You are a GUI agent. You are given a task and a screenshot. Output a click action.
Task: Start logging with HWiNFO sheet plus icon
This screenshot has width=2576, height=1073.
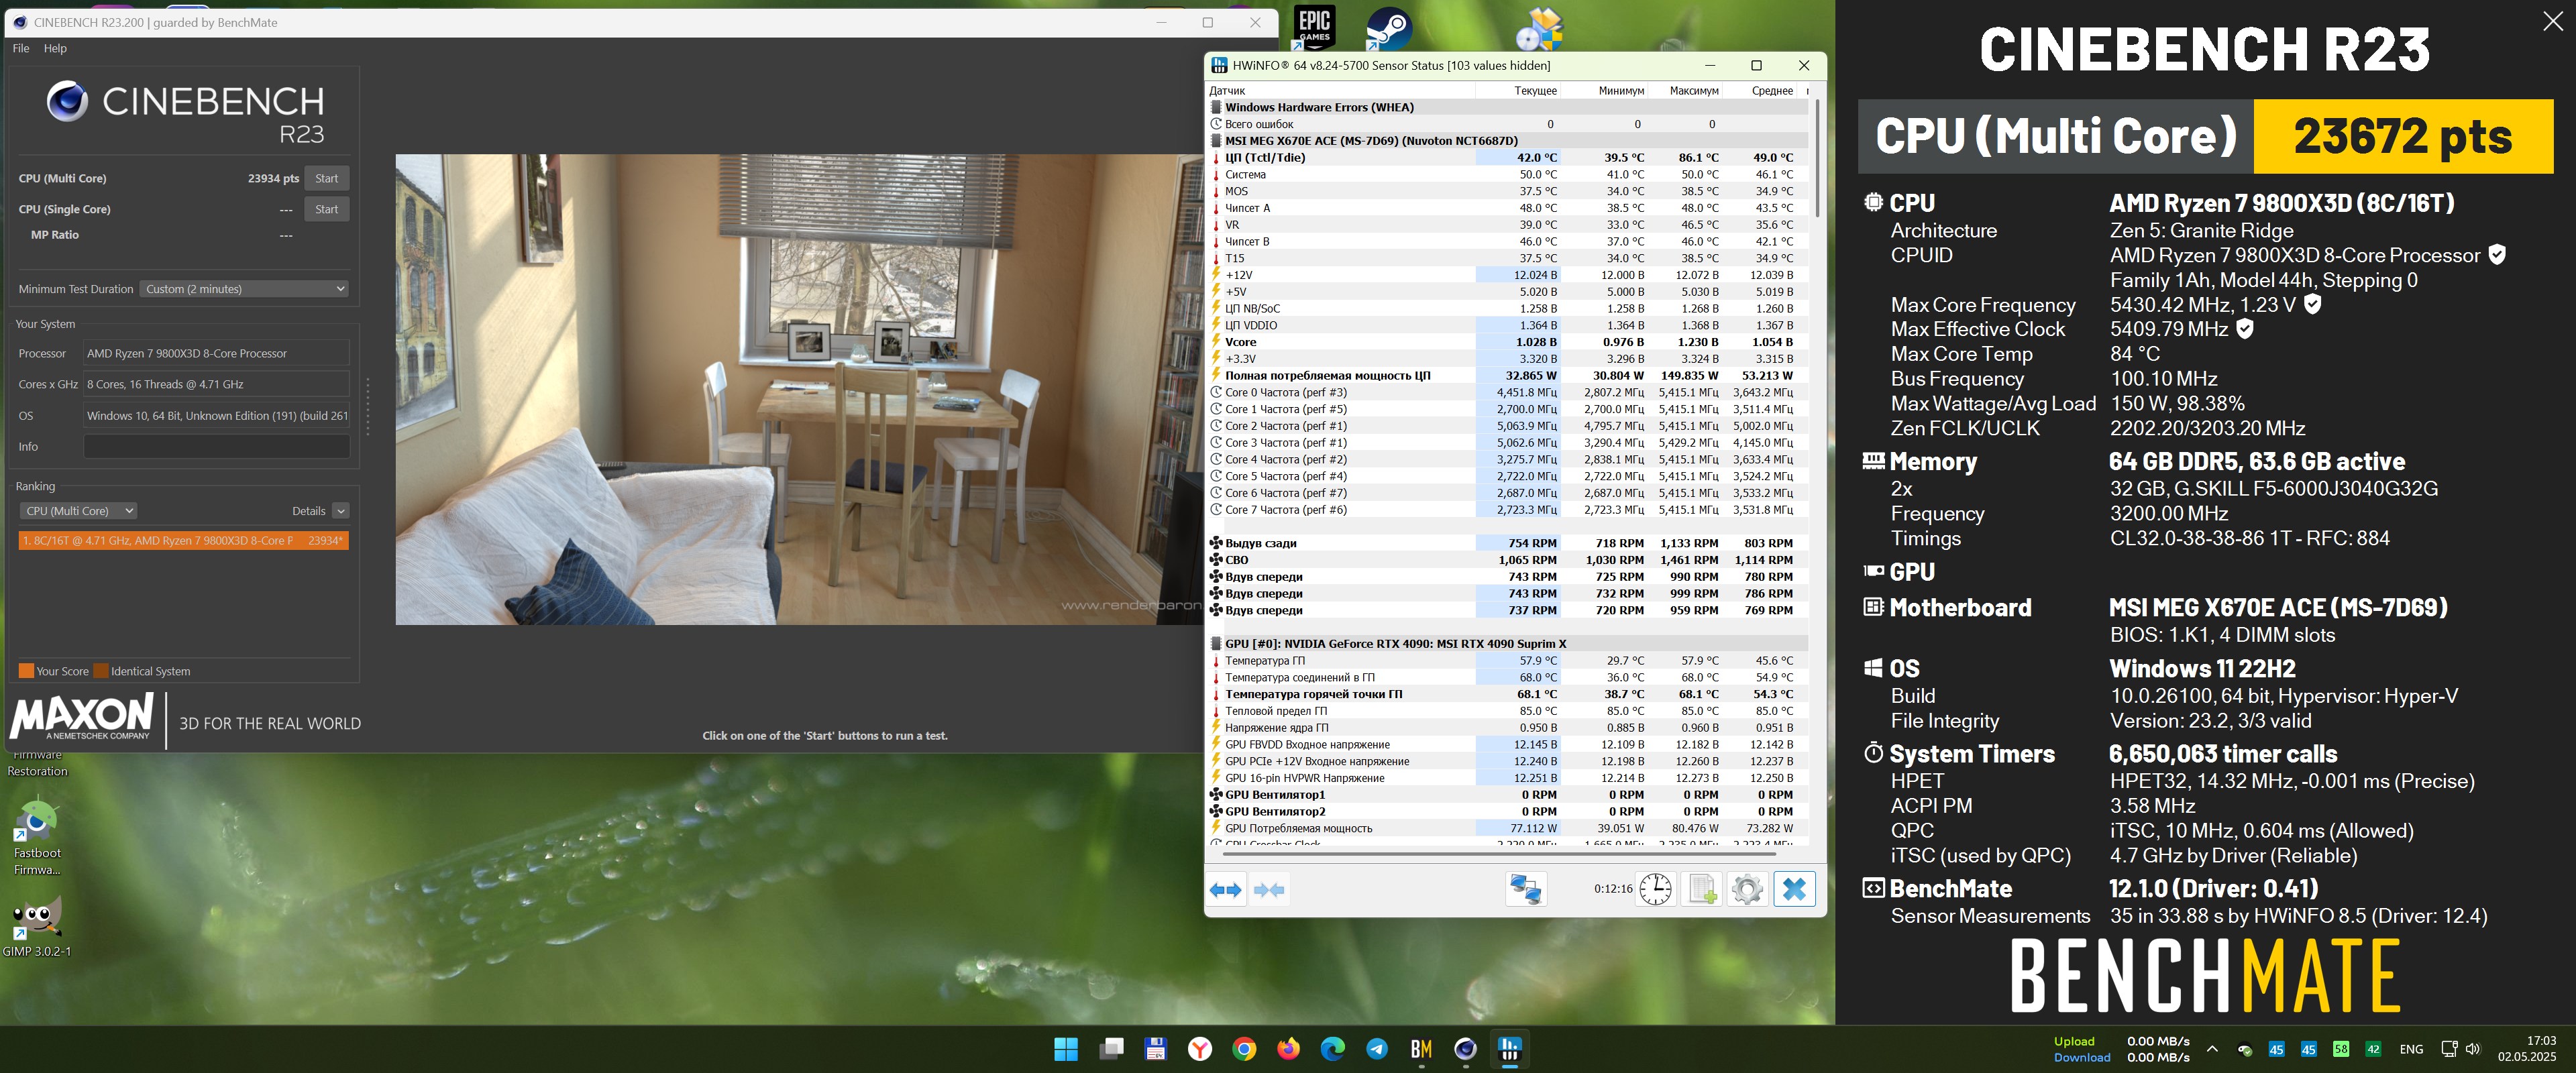pyautogui.click(x=1701, y=889)
